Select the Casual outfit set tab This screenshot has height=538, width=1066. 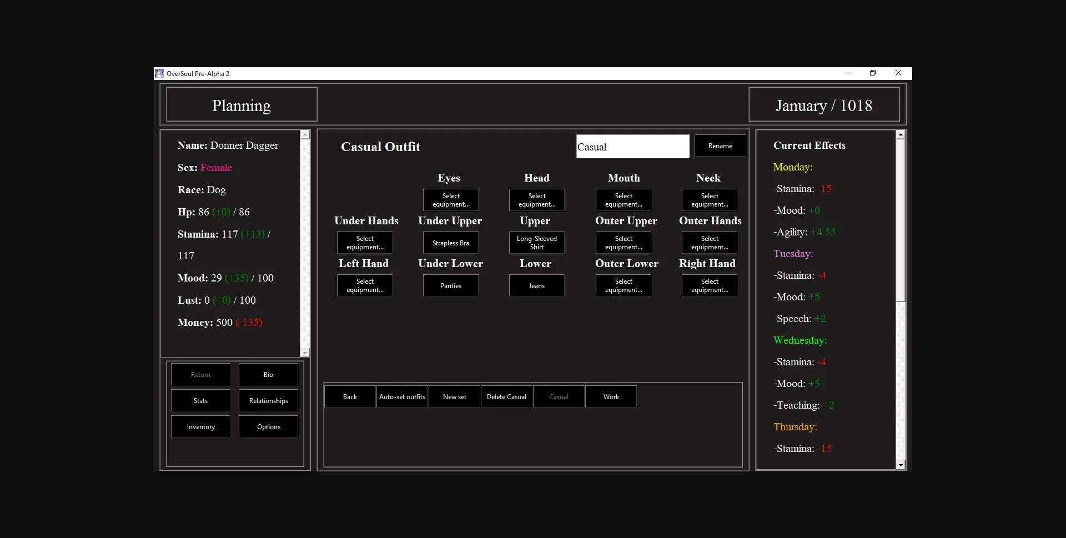tap(559, 396)
